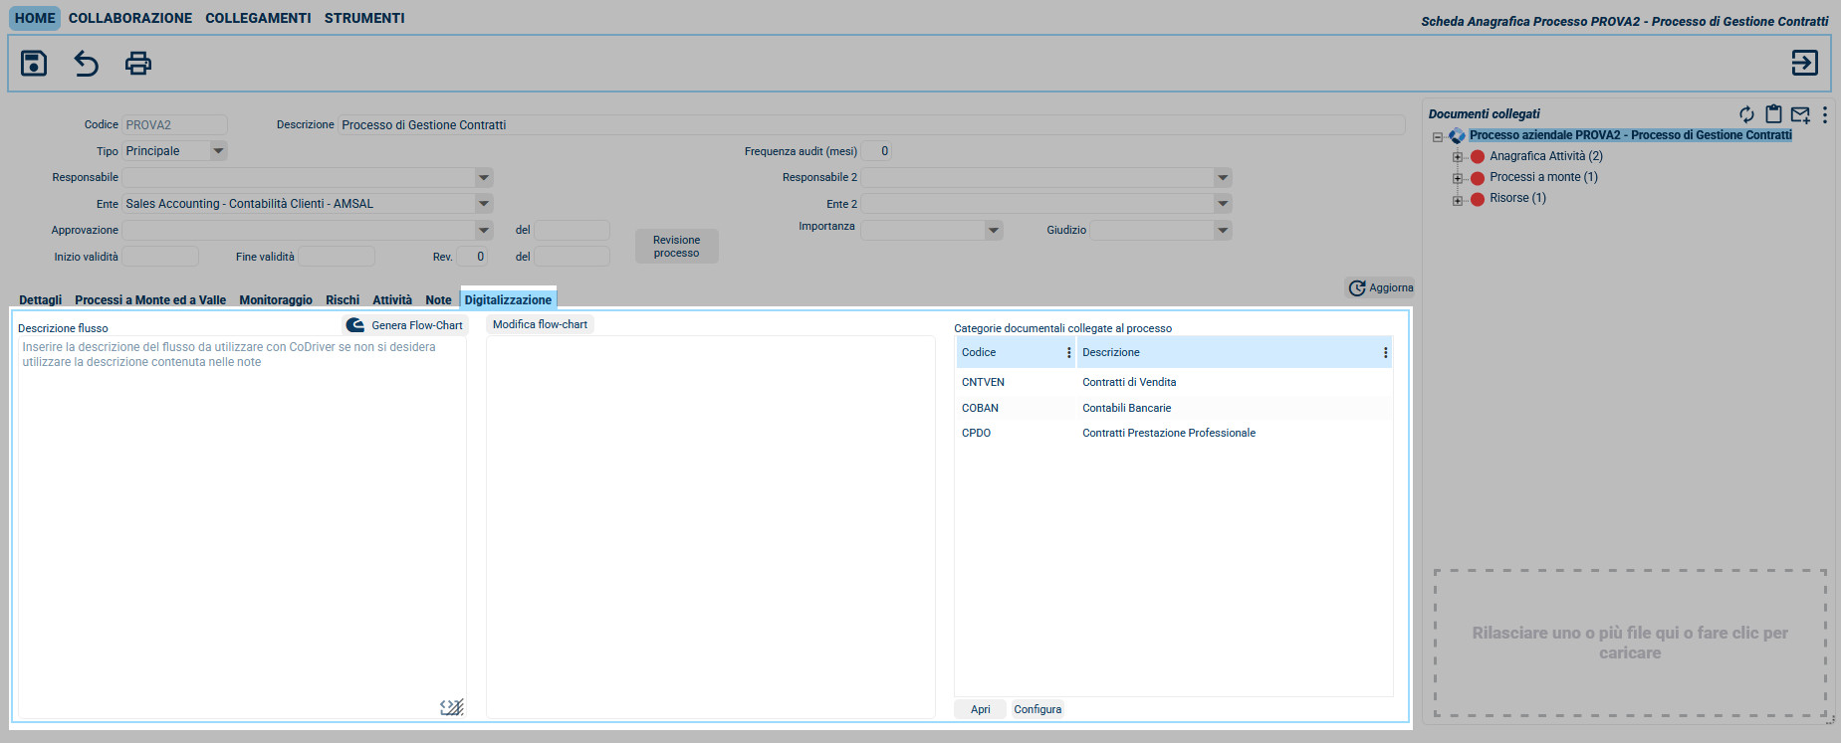Image resolution: width=1841 pixels, height=743 pixels.
Task: Switch to the Monitoraggio tab
Action: [276, 300]
